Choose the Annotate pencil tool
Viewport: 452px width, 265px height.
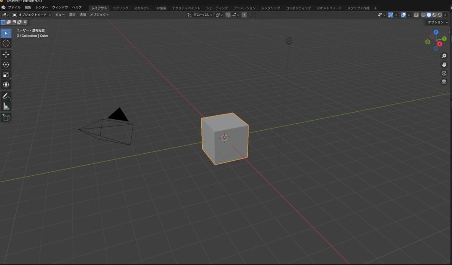click(x=6, y=96)
